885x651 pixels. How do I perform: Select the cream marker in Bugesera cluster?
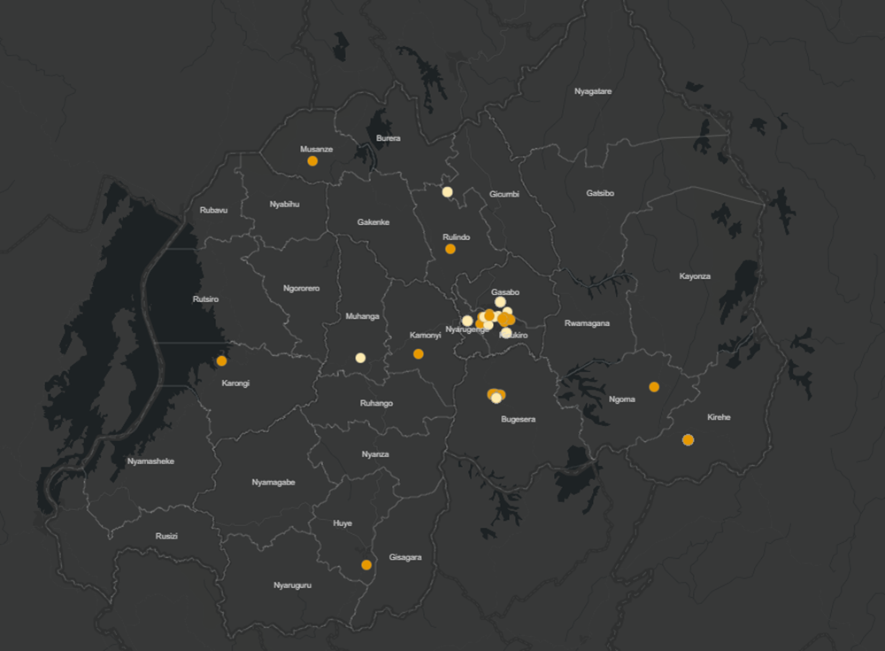[x=496, y=399]
